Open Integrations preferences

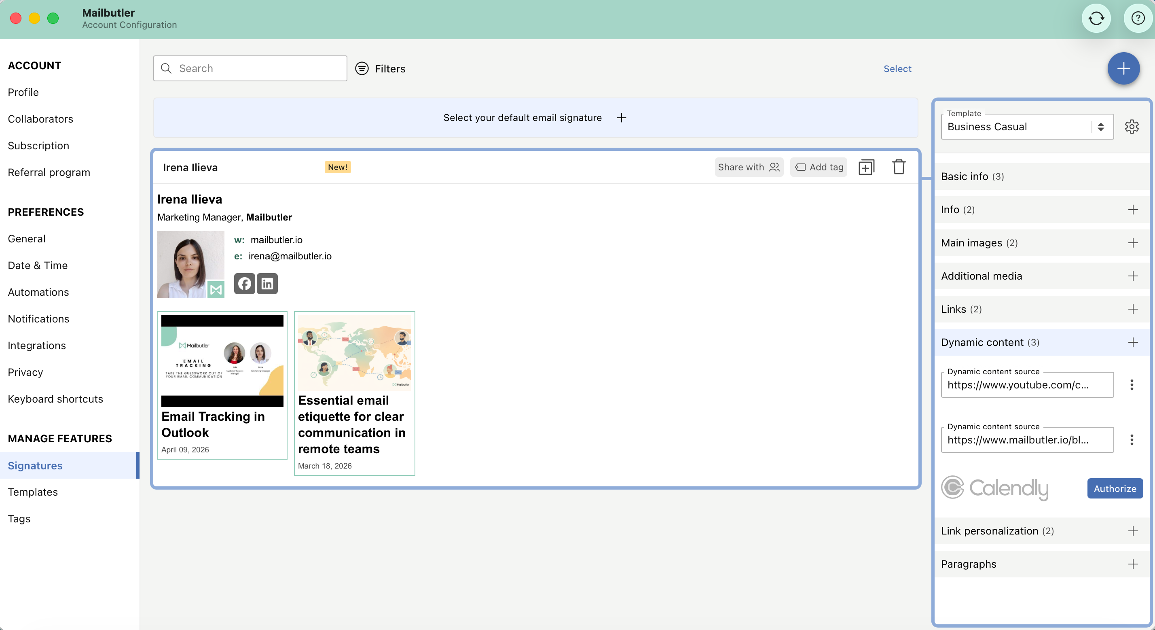[x=37, y=346]
